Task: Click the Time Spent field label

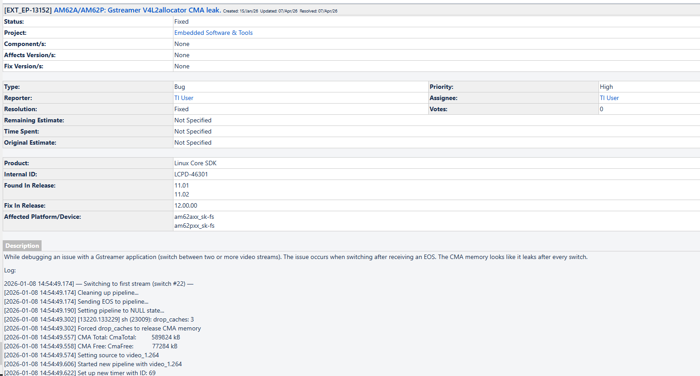Action: [x=21, y=131]
